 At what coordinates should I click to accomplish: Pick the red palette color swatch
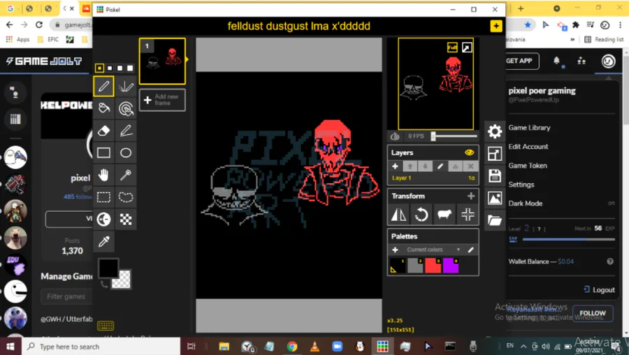(433, 266)
